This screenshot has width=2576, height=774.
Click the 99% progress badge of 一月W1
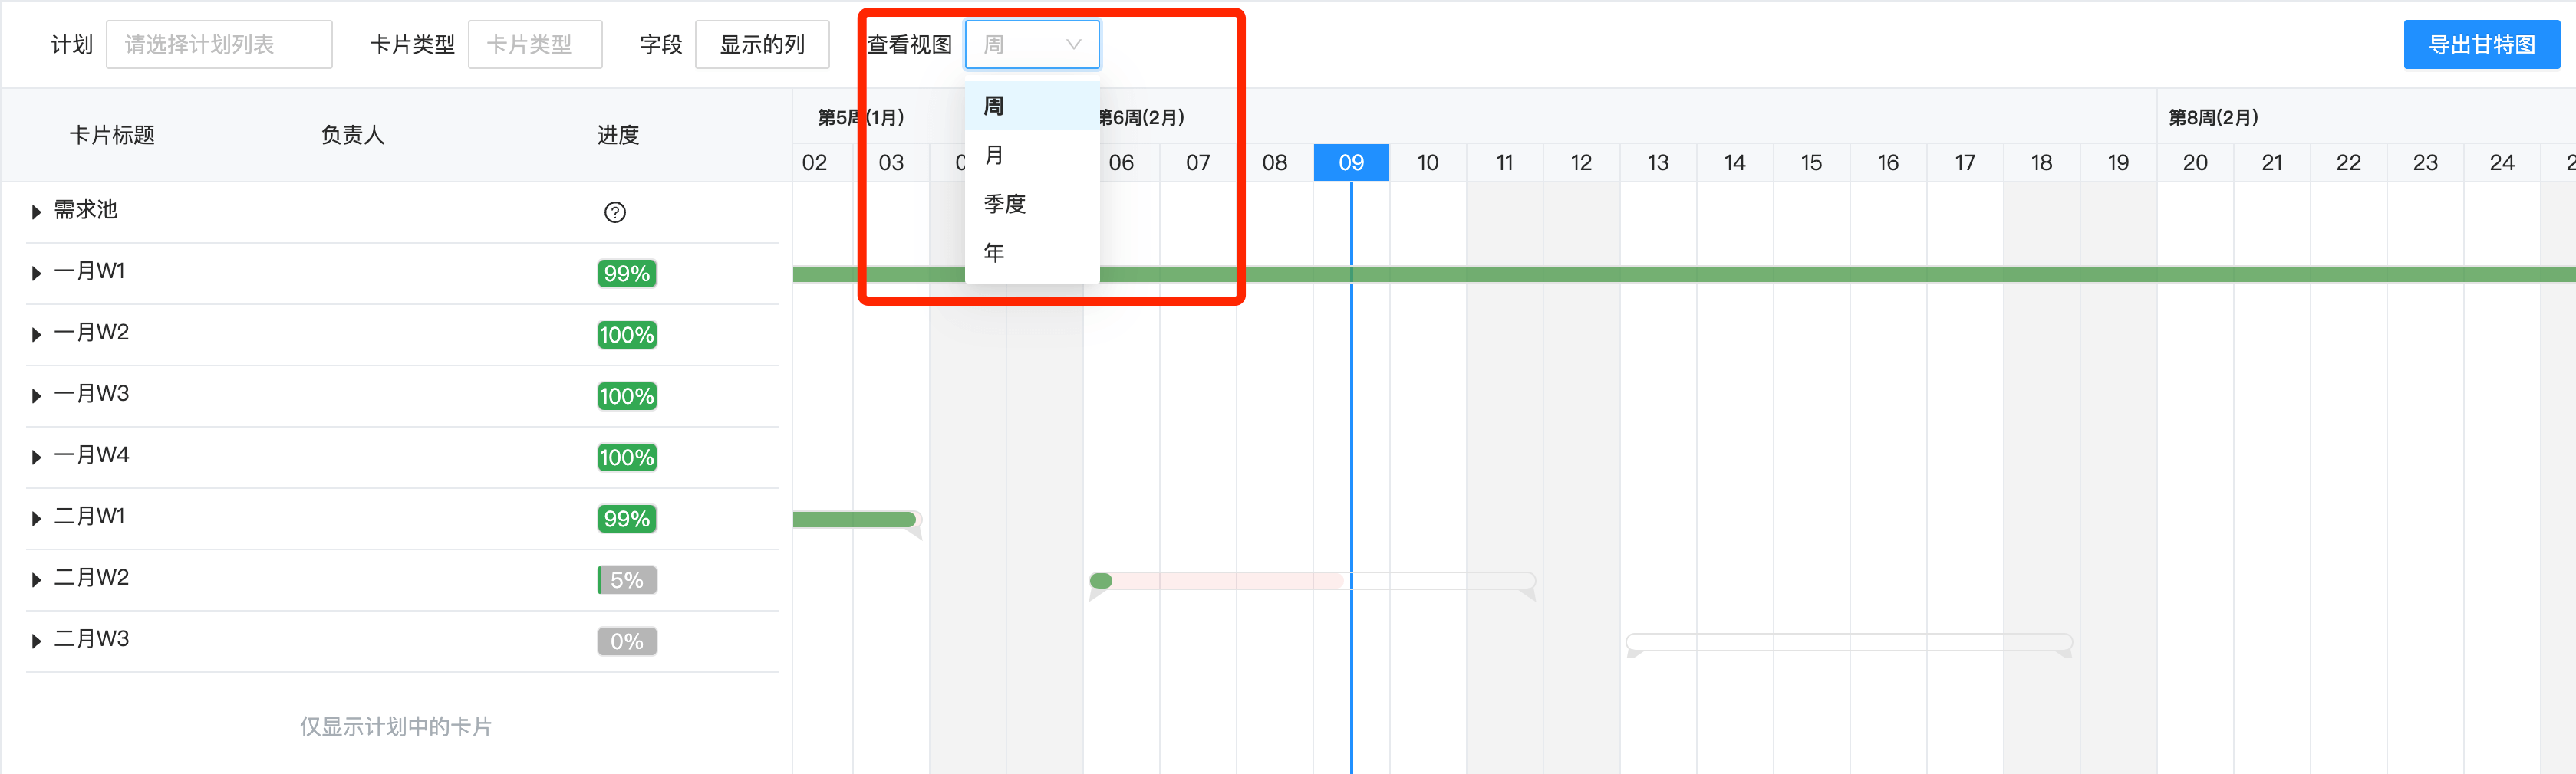click(626, 273)
